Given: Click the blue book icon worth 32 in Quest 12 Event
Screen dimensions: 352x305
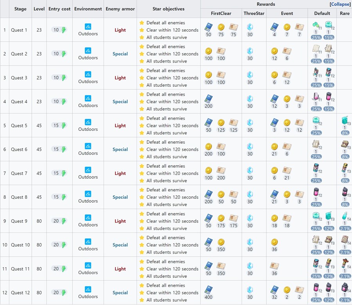Looking at the screenshot, I should coord(274,290).
